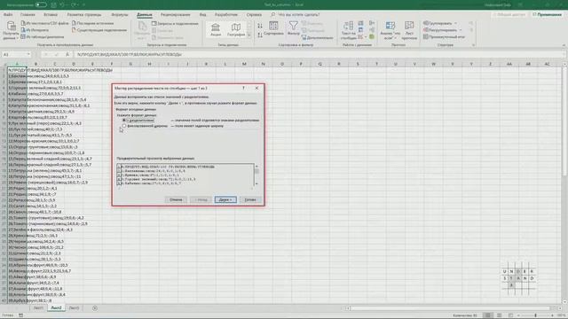The height and width of the screenshot is (319, 568).
Task: Add a new sheet with the plus icon
Action: (x=95, y=308)
